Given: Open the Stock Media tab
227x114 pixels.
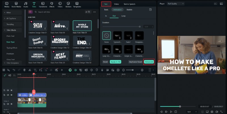Looking at the screenshot, I should (16, 5).
